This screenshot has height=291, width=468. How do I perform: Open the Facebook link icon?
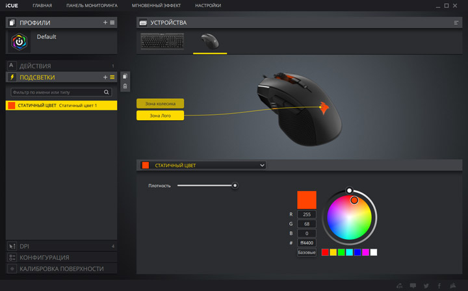point(439,286)
